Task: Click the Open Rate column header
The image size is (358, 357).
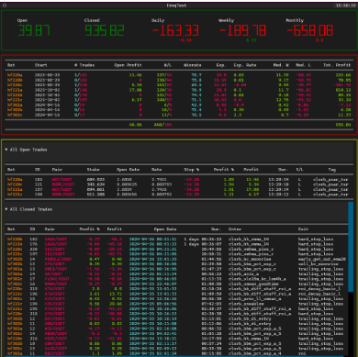Action: 128,170
